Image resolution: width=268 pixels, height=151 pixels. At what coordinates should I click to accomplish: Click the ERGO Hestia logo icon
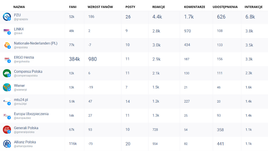click(x=7, y=59)
